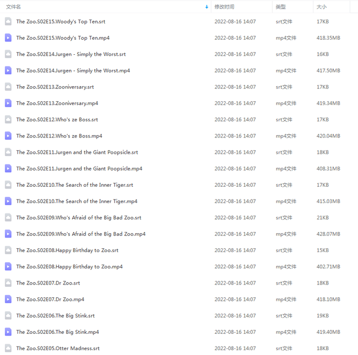Select Who's Afraid of the Big Bad Zoo.srt
The width and height of the screenshot is (358, 355).
(x=79, y=217)
